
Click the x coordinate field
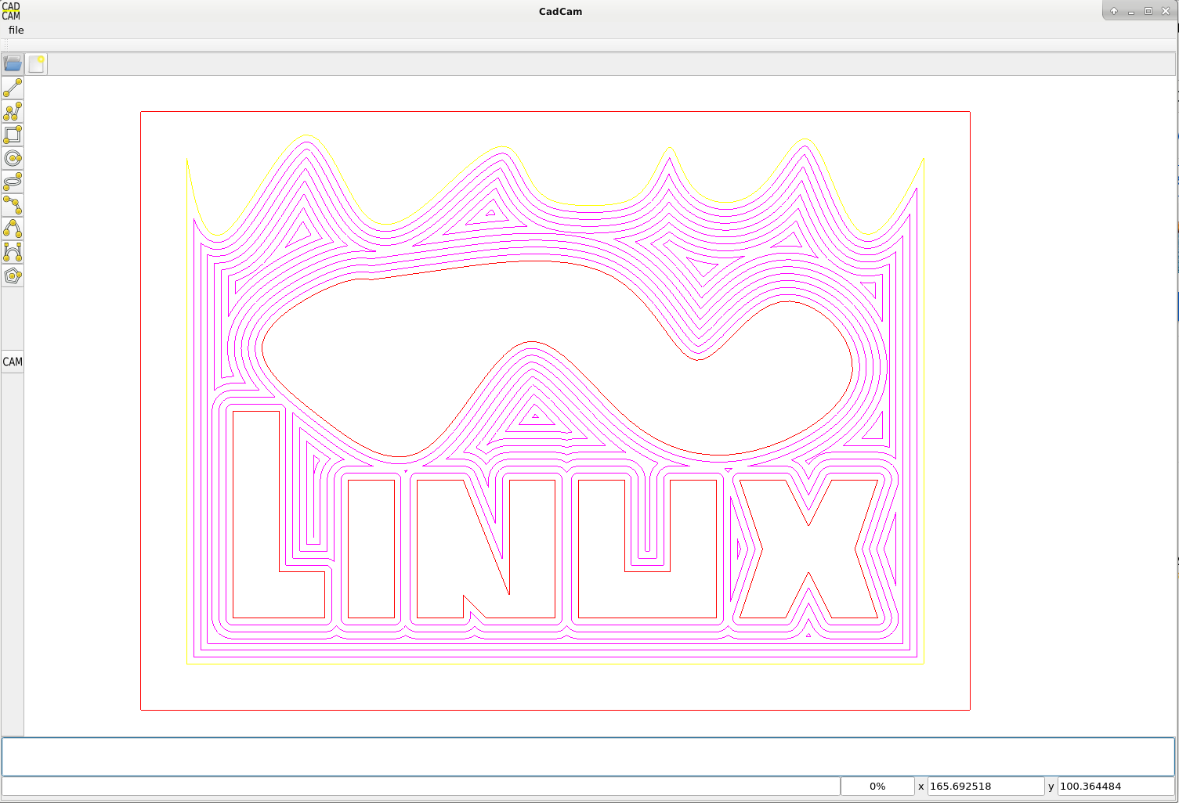click(x=986, y=787)
